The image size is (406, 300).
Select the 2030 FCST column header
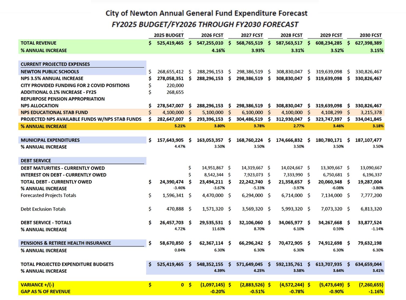click(x=370, y=35)
